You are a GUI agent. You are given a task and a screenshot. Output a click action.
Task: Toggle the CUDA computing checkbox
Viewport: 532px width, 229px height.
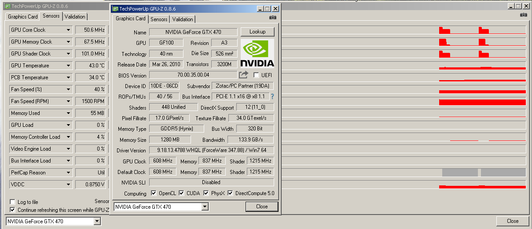pyautogui.click(x=181, y=193)
